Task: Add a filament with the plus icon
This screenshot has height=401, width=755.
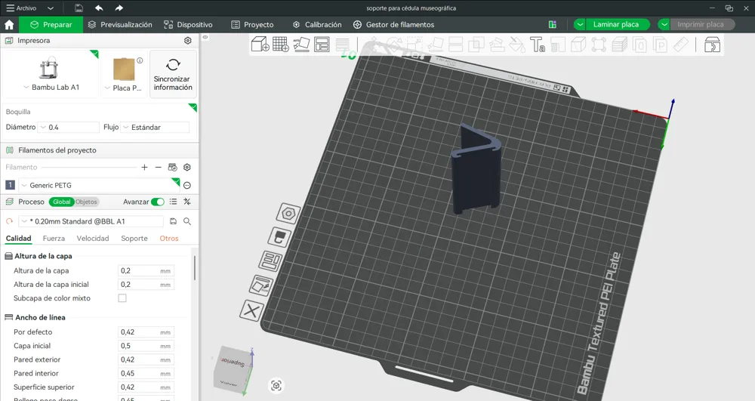Action: tap(144, 167)
